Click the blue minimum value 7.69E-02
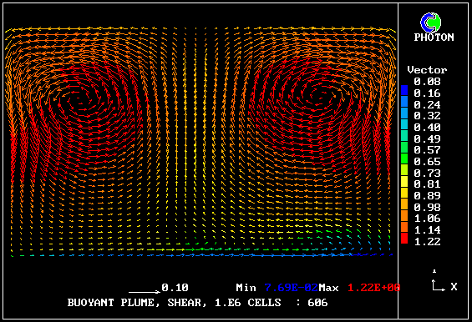The image size is (472, 322). (x=291, y=288)
